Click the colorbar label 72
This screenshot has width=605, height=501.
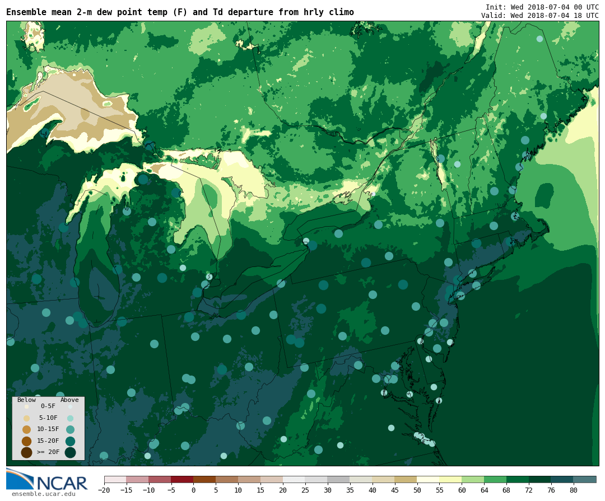pyautogui.click(x=529, y=490)
